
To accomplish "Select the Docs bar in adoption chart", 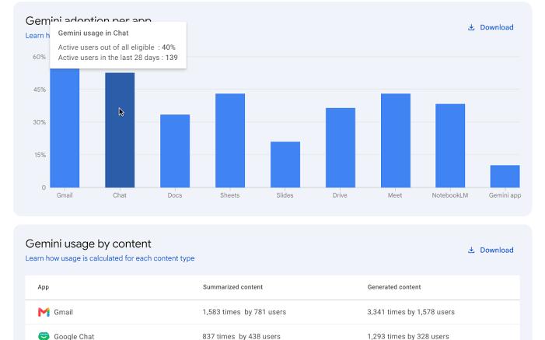I will click(175, 151).
